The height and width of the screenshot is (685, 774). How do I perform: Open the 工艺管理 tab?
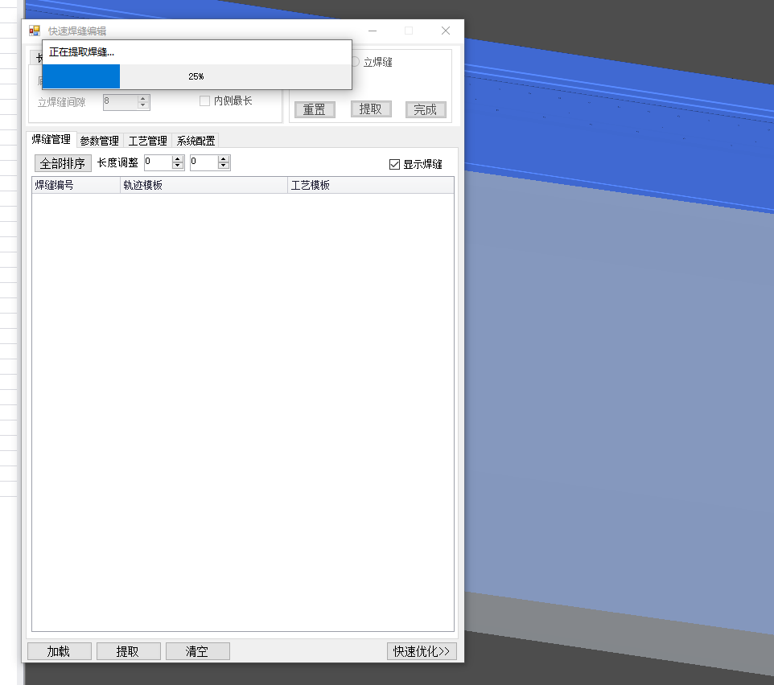[148, 141]
